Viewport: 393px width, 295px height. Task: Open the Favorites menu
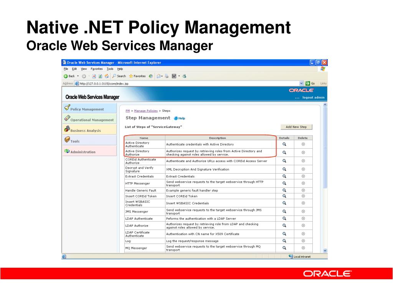(x=96, y=69)
